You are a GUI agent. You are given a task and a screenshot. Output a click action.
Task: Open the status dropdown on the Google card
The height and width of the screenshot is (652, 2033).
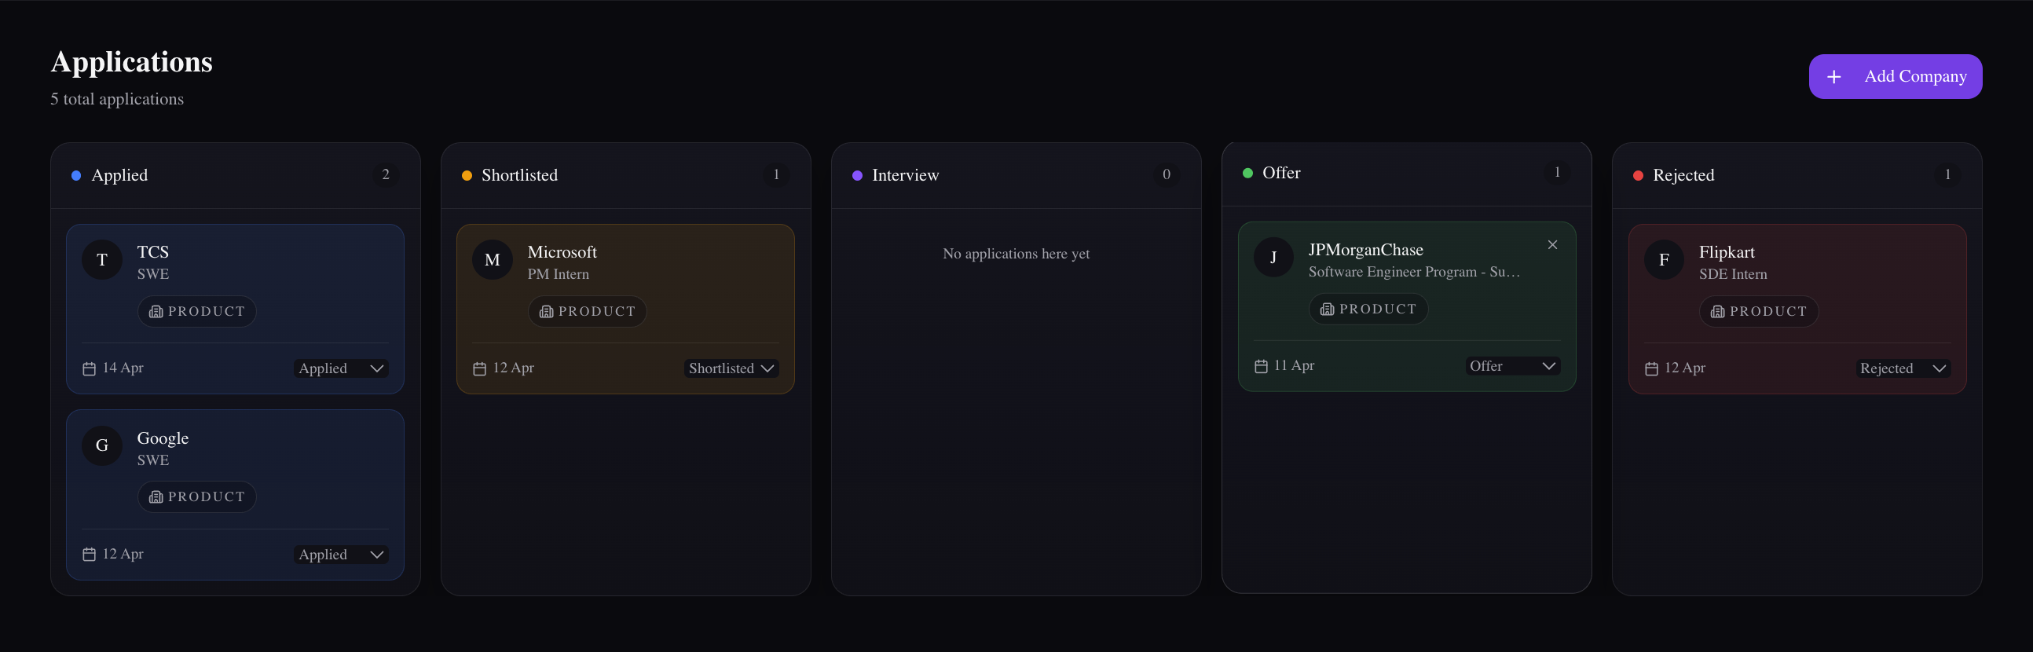coord(341,555)
